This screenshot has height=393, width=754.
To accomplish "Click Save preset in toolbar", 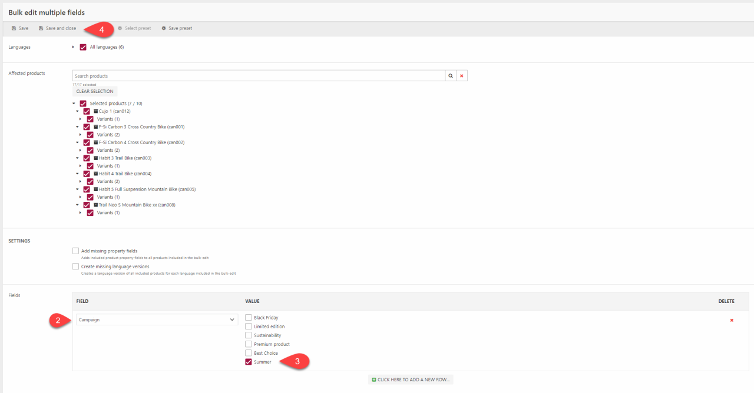I will 177,28.
